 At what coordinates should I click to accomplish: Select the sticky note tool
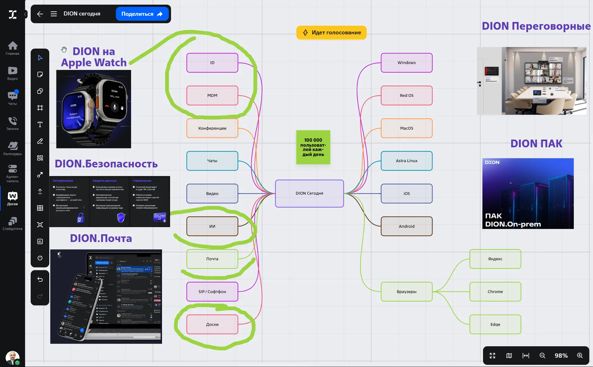40,75
